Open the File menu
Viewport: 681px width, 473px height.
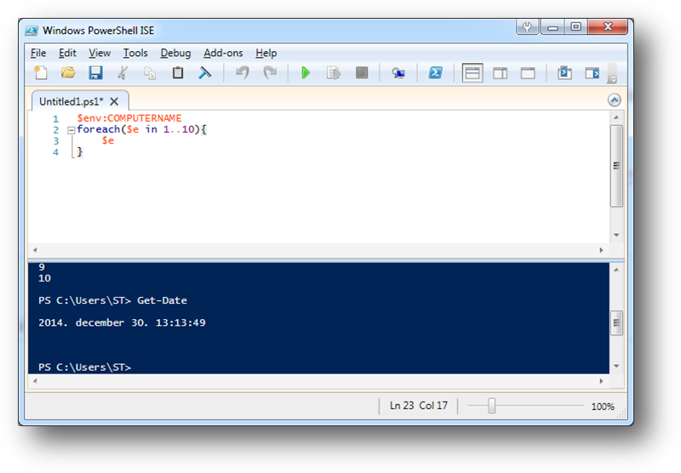click(38, 53)
